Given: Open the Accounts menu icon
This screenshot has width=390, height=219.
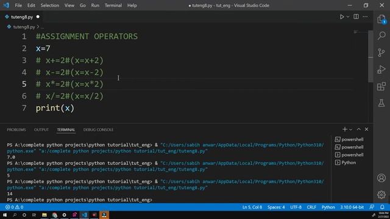Looking at the screenshot, I should 381,178.
